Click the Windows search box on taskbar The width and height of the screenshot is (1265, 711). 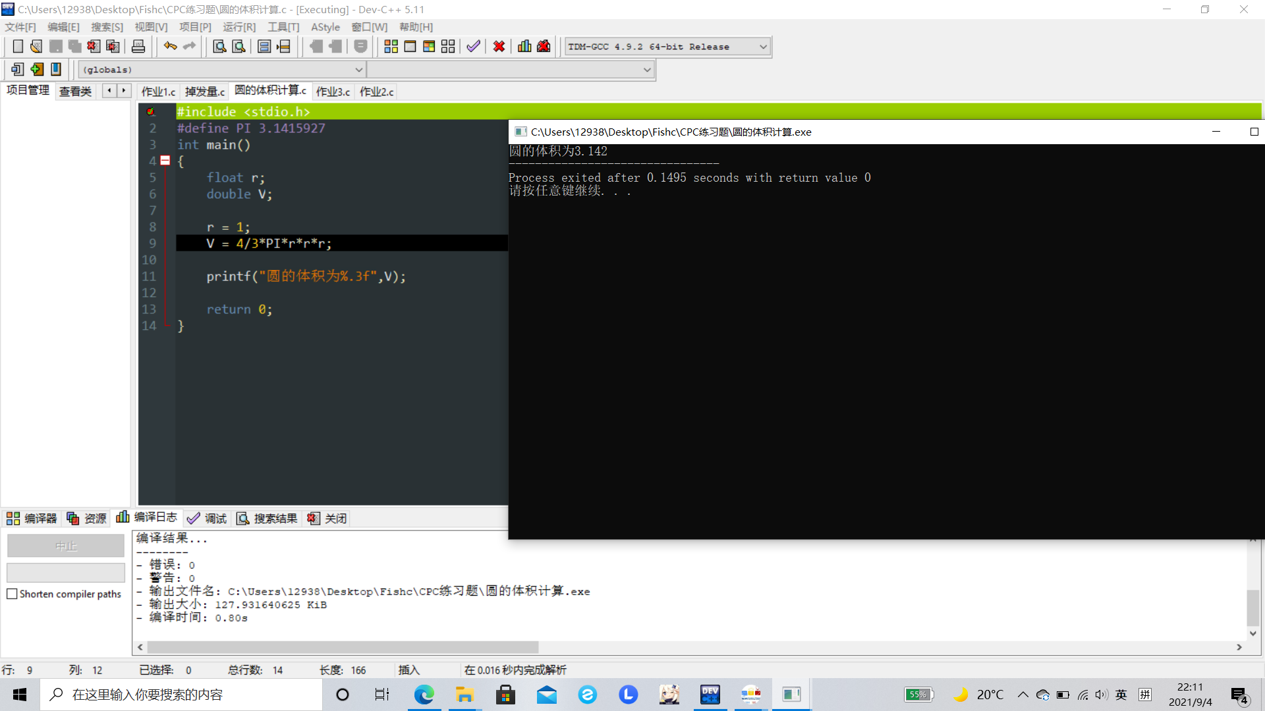(x=182, y=695)
